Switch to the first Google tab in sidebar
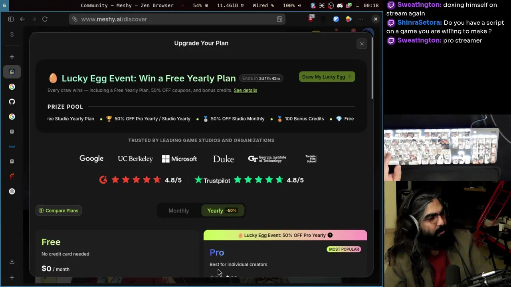Image resolution: width=511 pixels, height=287 pixels. (x=12, y=86)
